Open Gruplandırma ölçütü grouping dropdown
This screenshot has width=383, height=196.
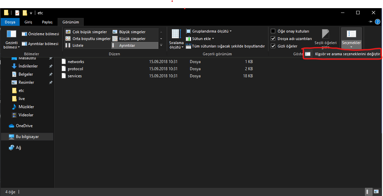pyautogui.click(x=209, y=31)
